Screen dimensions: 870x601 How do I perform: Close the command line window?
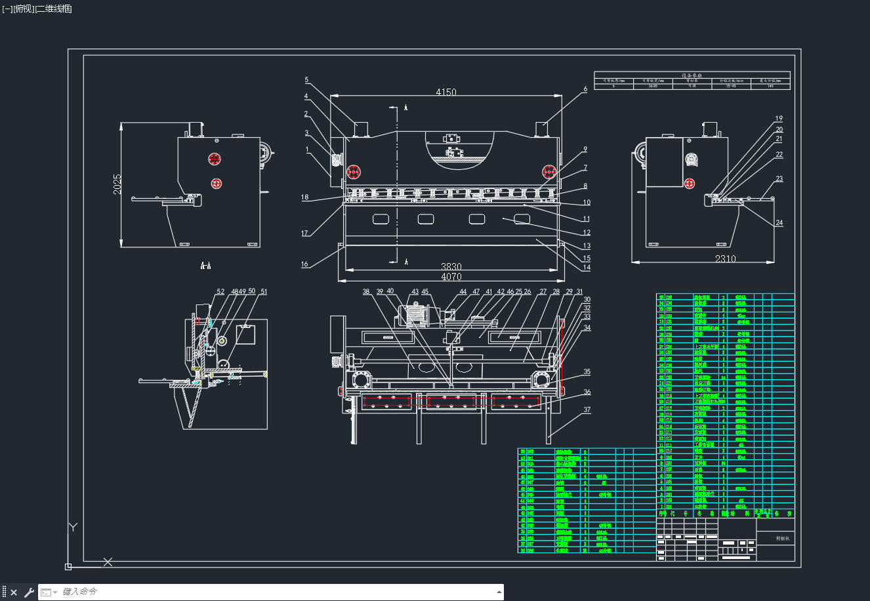(14, 592)
